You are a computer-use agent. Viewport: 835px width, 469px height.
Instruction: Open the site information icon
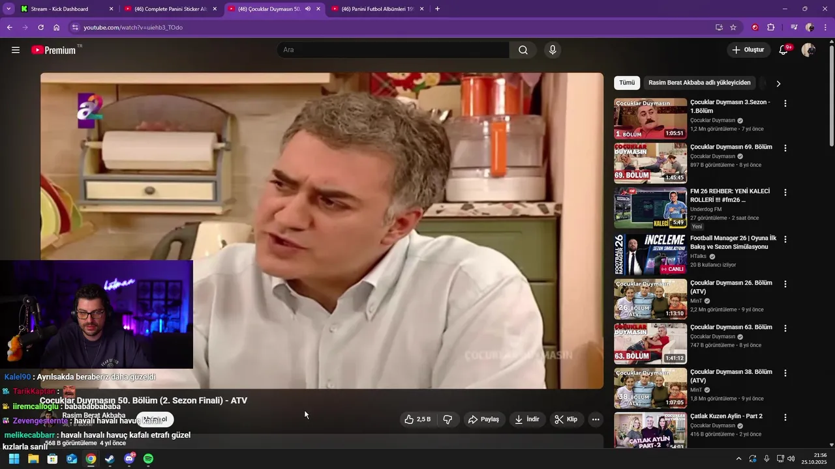(75, 27)
